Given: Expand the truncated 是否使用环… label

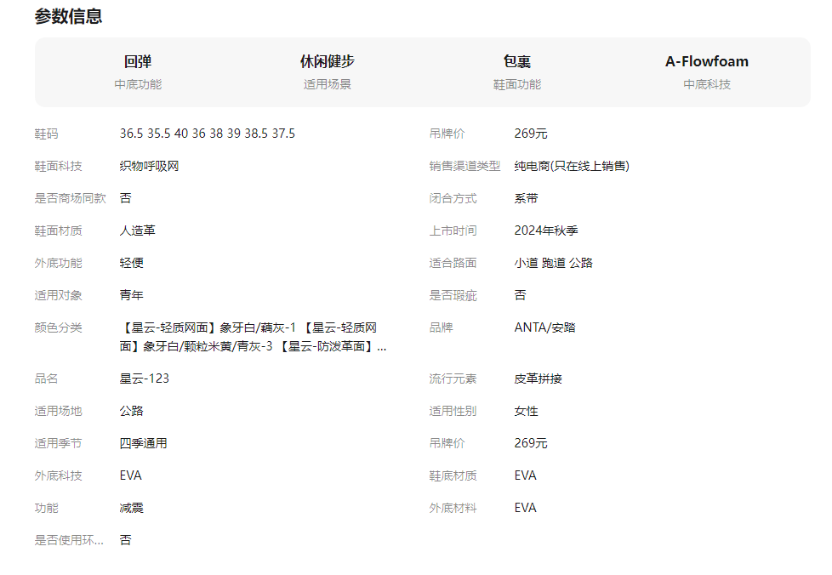Looking at the screenshot, I should click(69, 540).
